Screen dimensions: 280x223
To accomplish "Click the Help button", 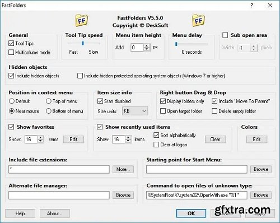I will [20, 213].
